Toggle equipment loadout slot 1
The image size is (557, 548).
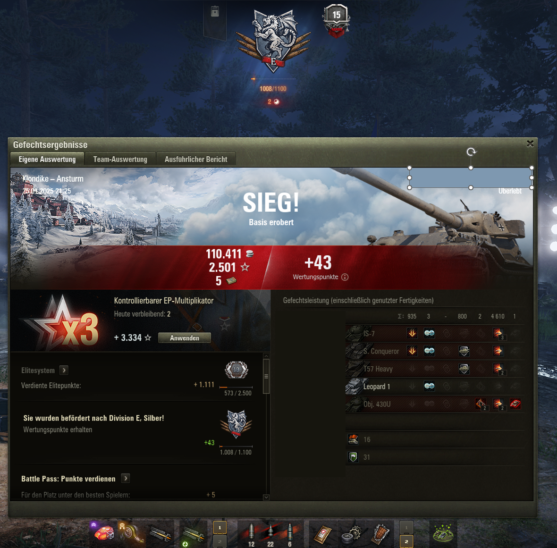[x=219, y=527]
